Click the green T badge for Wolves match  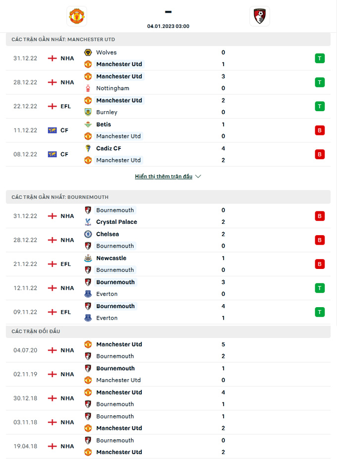click(320, 59)
